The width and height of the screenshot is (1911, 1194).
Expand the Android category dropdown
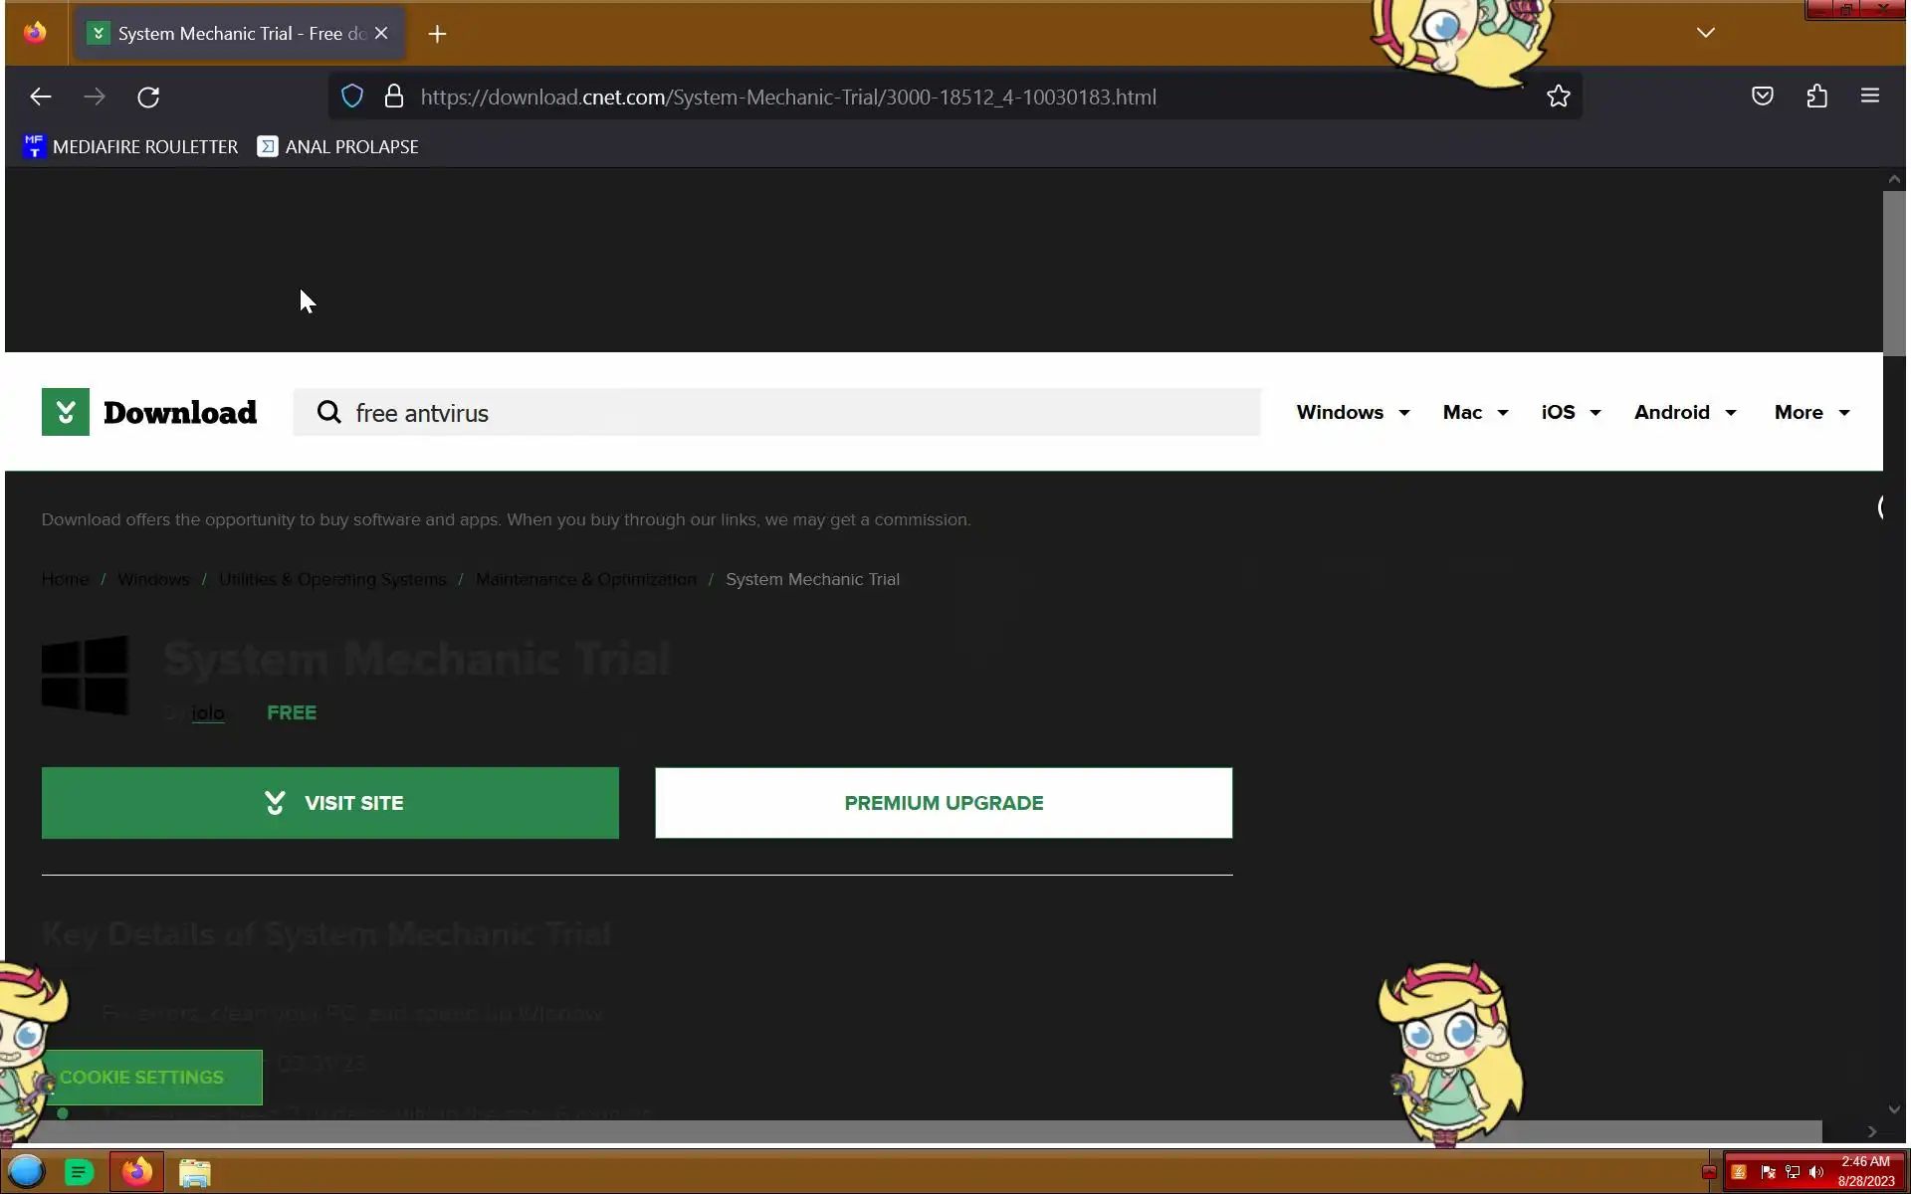(x=1684, y=412)
